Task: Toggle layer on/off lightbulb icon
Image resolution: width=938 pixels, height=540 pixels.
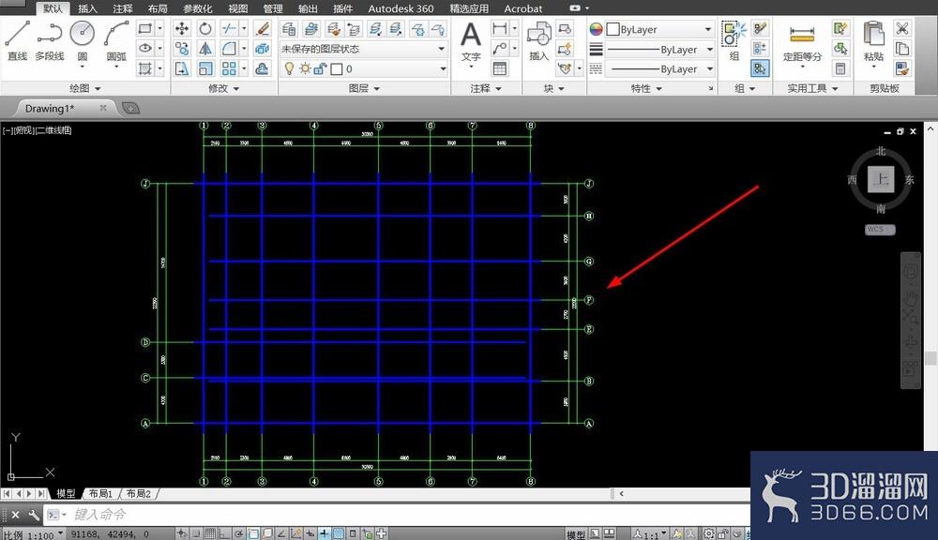Action: coord(289,68)
